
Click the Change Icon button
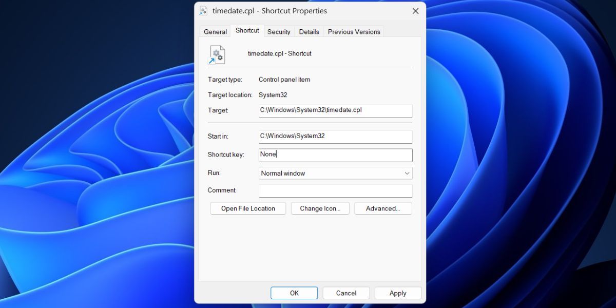tap(320, 208)
